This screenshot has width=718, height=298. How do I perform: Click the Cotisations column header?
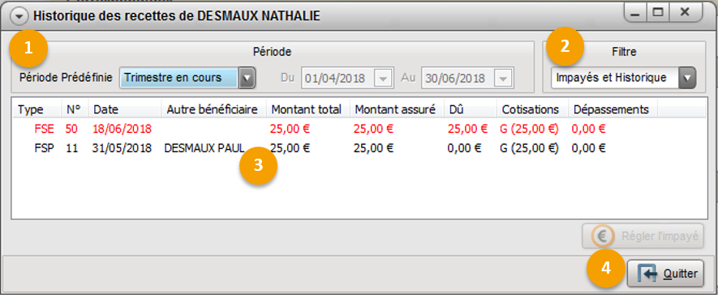tap(532, 109)
